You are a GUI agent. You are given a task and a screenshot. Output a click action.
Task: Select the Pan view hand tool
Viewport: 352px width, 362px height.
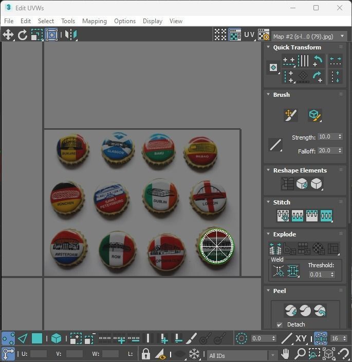click(x=285, y=354)
